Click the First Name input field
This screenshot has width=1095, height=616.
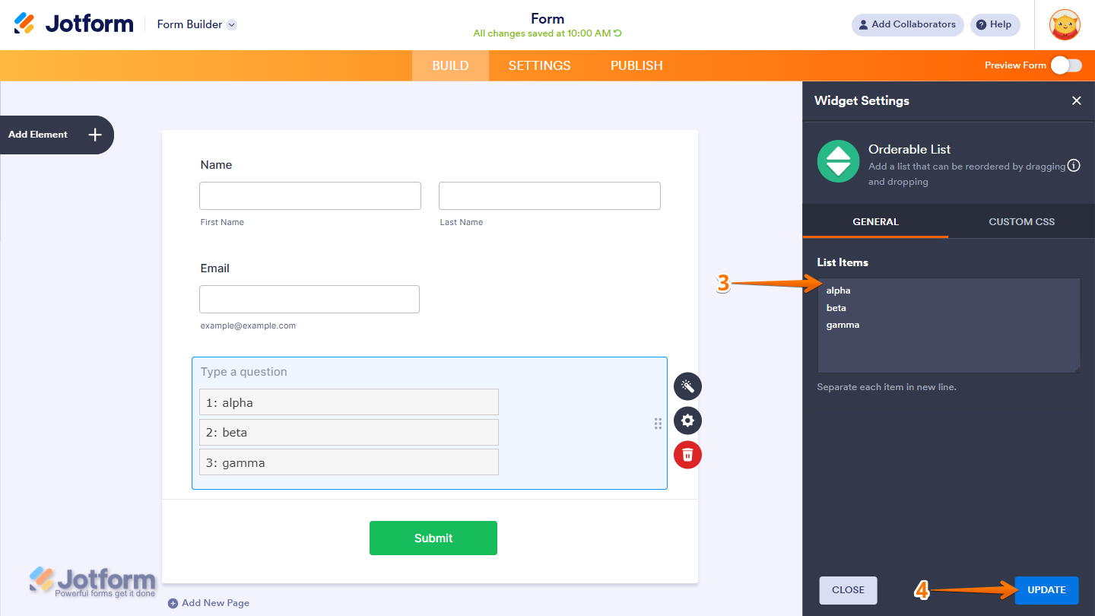(x=310, y=195)
